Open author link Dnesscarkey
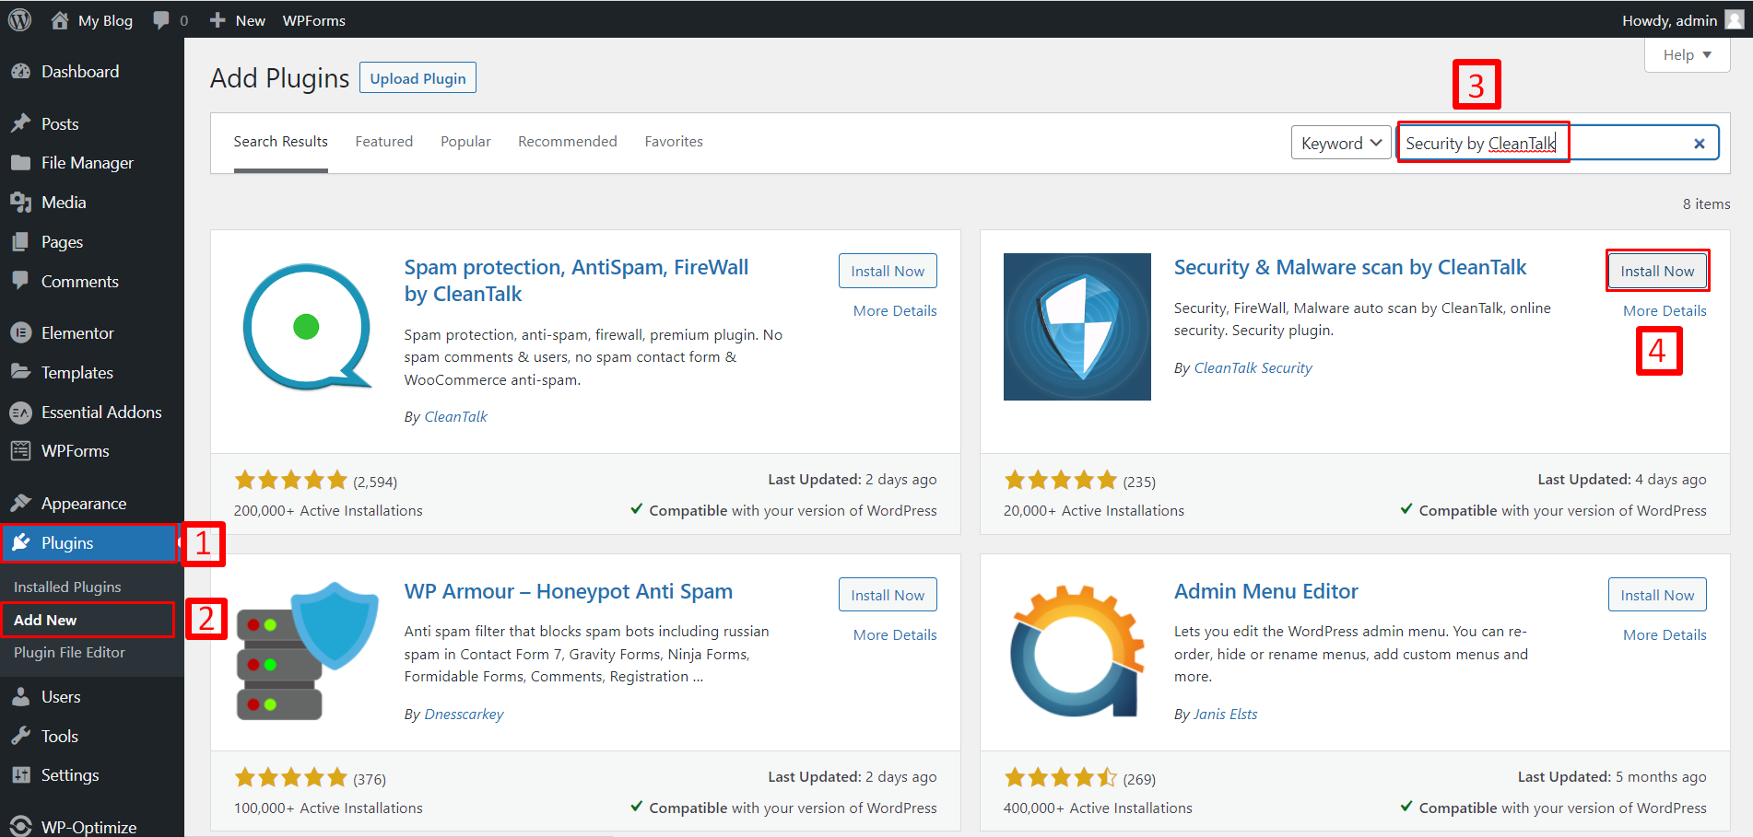Viewport: 1753px width, 837px height. pos(464,715)
